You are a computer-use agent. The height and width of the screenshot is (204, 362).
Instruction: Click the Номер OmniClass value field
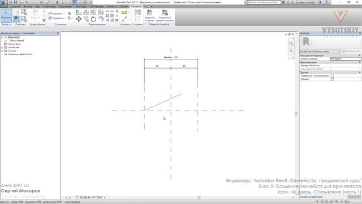(346, 66)
